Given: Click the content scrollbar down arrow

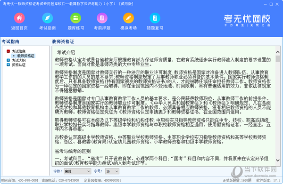Looking at the screenshot, I should pos(278,160).
